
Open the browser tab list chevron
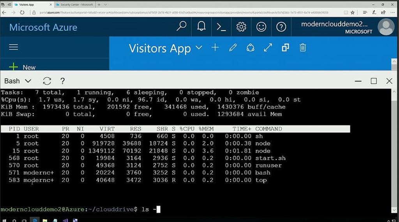tap(106, 5)
